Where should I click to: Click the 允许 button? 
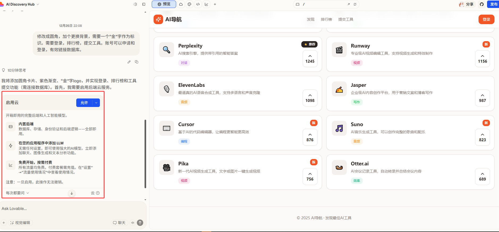[84, 103]
